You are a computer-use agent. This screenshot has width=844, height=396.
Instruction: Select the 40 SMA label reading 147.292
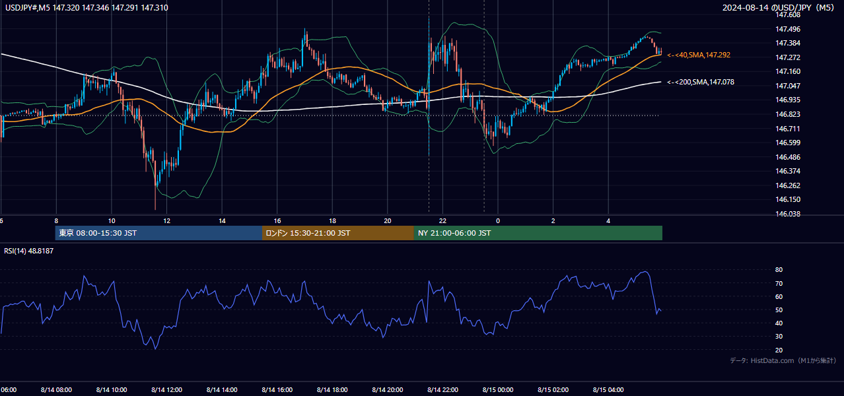[x=699, y=55]
